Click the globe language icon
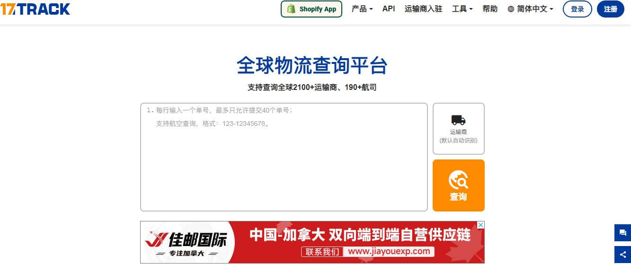 511,9
